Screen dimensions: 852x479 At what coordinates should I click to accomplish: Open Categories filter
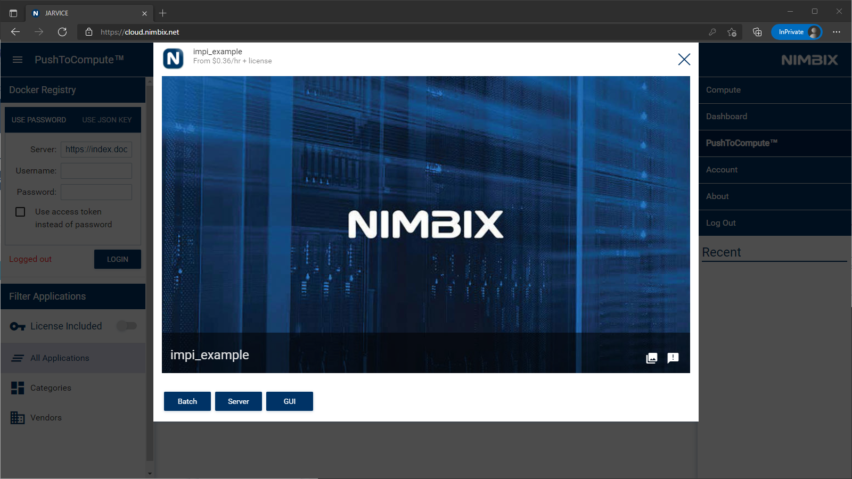coord(73,388)
